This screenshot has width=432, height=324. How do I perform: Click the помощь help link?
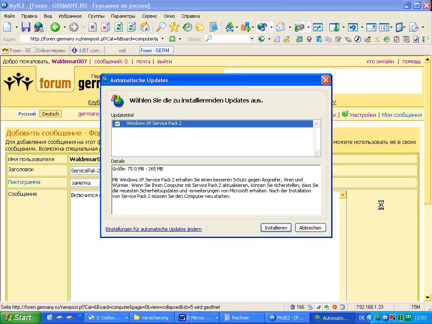pos(412,62)
